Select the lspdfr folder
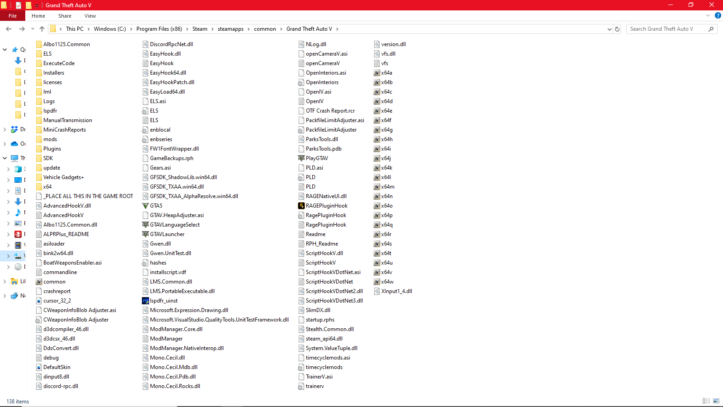The image size is (723, 407). click(x=47, y=111)
